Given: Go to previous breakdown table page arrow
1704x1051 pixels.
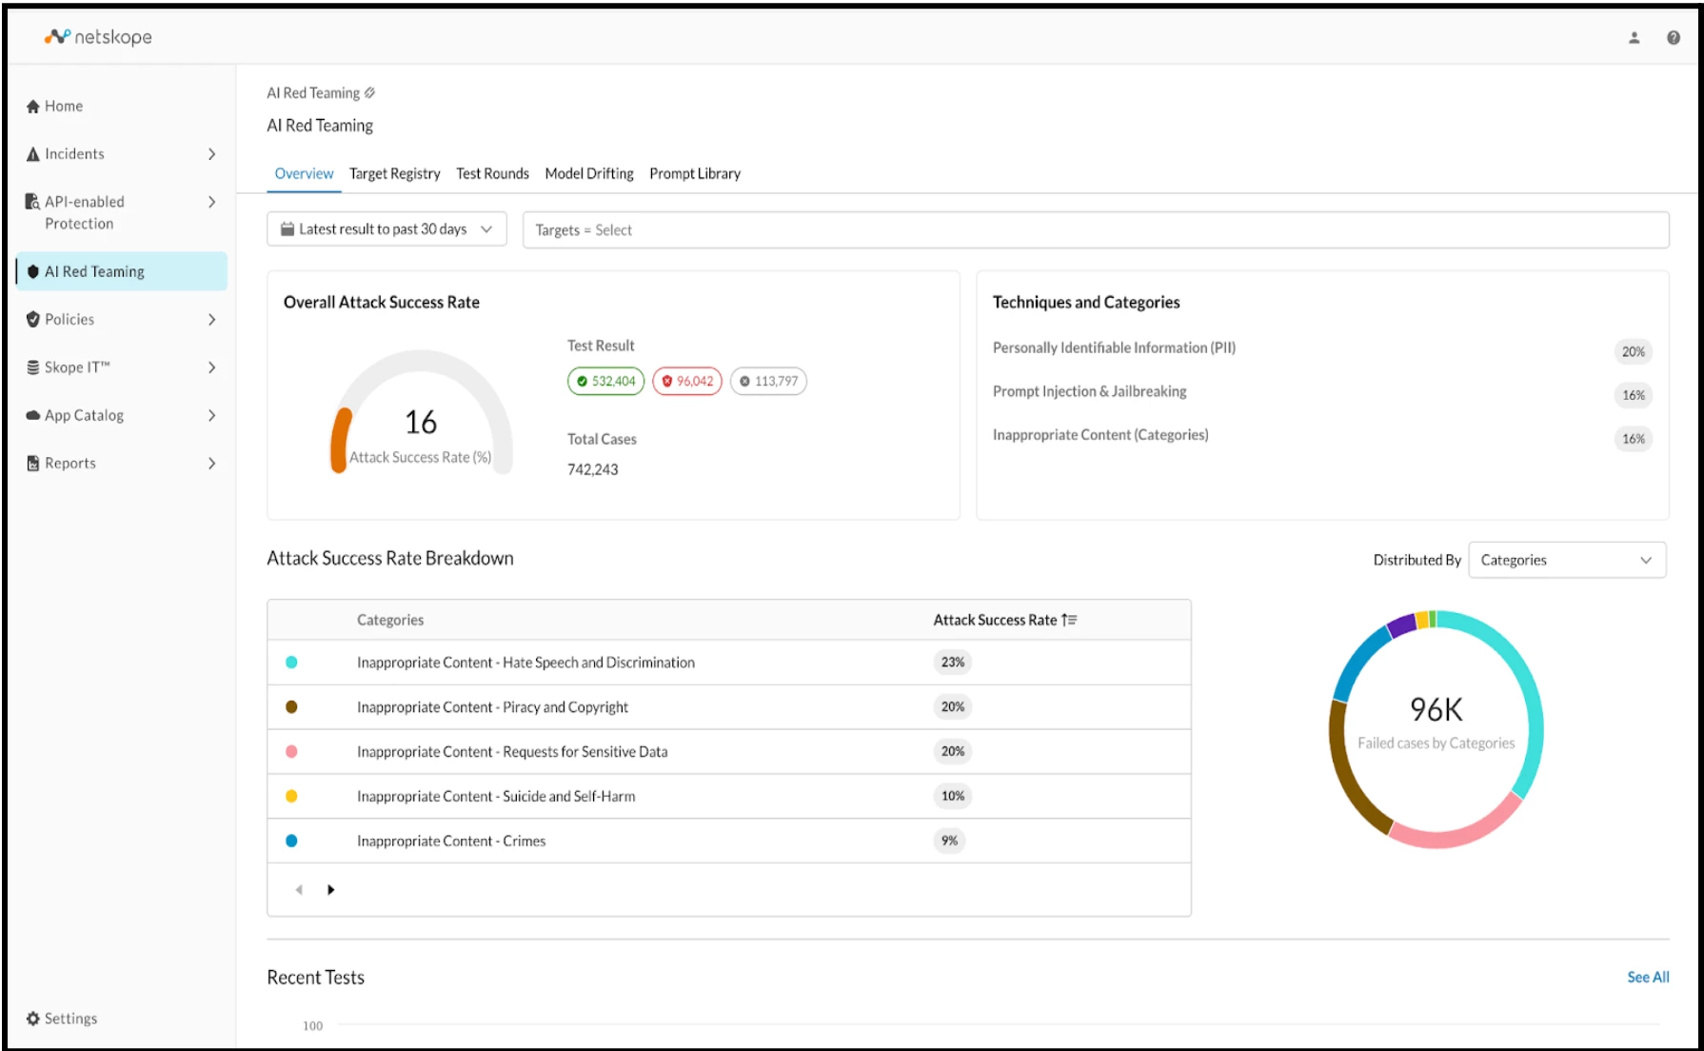Looking at the screenshot, I should pyautogui.click(x=299, y=890).
